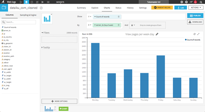This screenshot has height=112, width=205.
Task: Open server_ts dimension options
Action: 95,25
